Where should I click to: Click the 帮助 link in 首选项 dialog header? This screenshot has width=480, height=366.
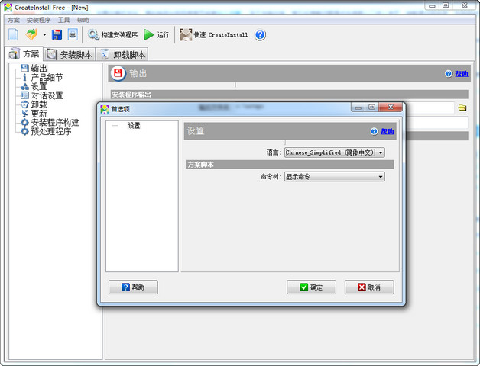point(388,131)
